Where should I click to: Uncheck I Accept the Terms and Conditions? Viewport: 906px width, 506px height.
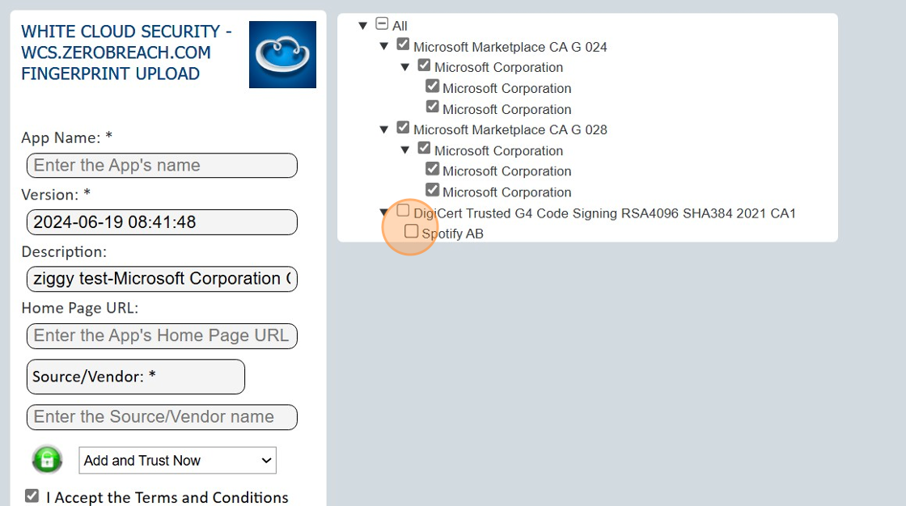(32, 496)
